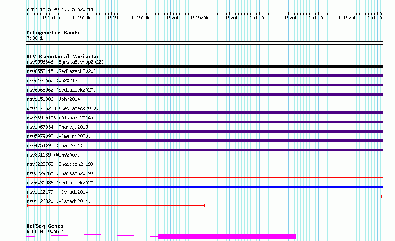Click the short red nsv1126820 variant line
395x241 pixels.
coord(116,206)
